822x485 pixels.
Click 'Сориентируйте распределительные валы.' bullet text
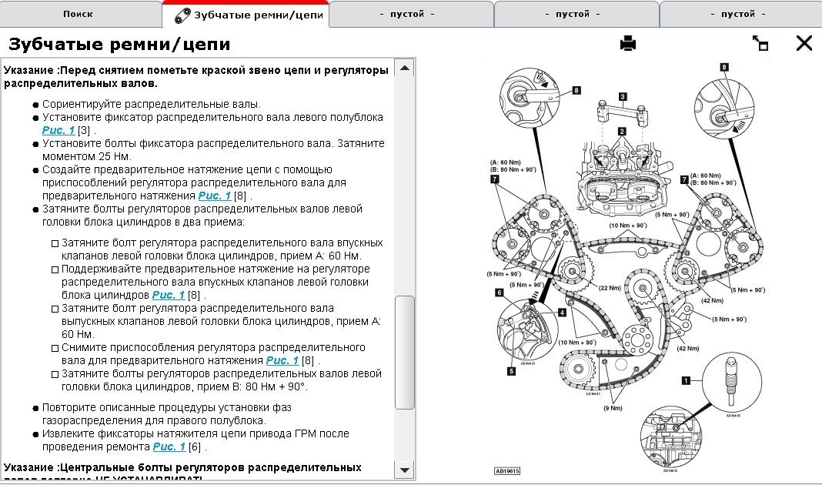[152, 104]
